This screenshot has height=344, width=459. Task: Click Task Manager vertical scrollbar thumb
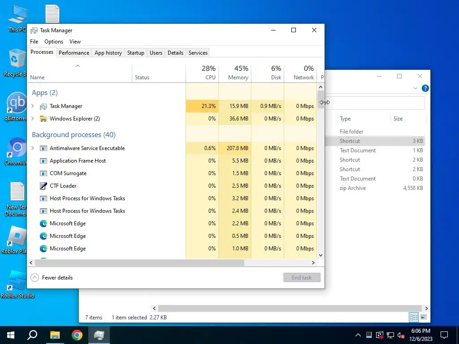coord(320,99)
